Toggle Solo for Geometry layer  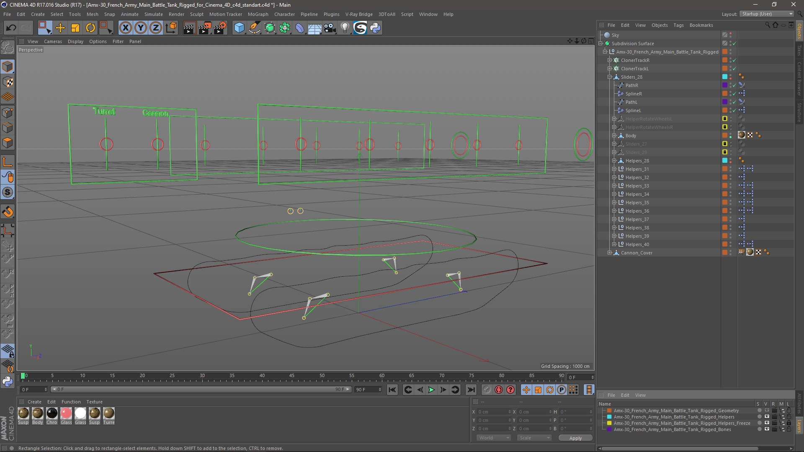pyautogui.click(x=759, y=411)
